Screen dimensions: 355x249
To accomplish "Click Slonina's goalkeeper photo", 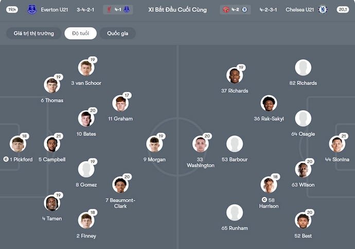I will (x=337, y=144).
